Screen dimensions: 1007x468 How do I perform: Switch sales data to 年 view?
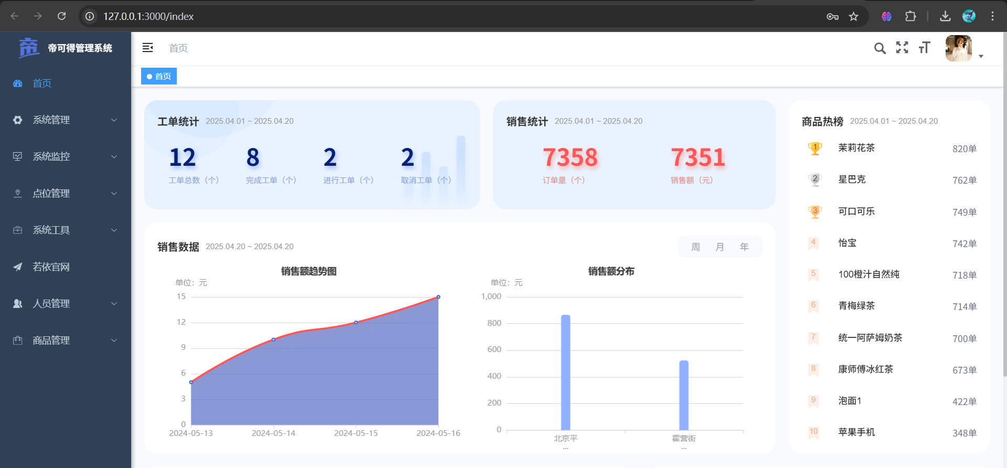pos(744,247)
